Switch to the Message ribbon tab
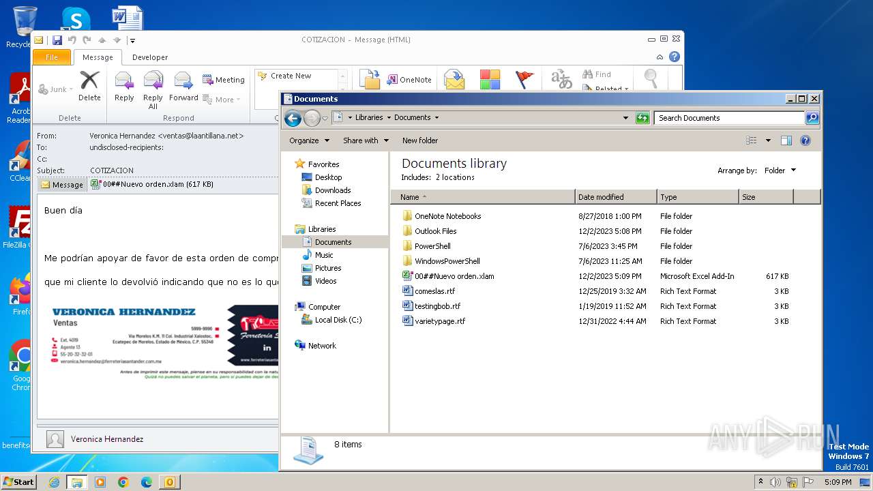873x491 pixels. pyautogui.click(x=98, y=57)
